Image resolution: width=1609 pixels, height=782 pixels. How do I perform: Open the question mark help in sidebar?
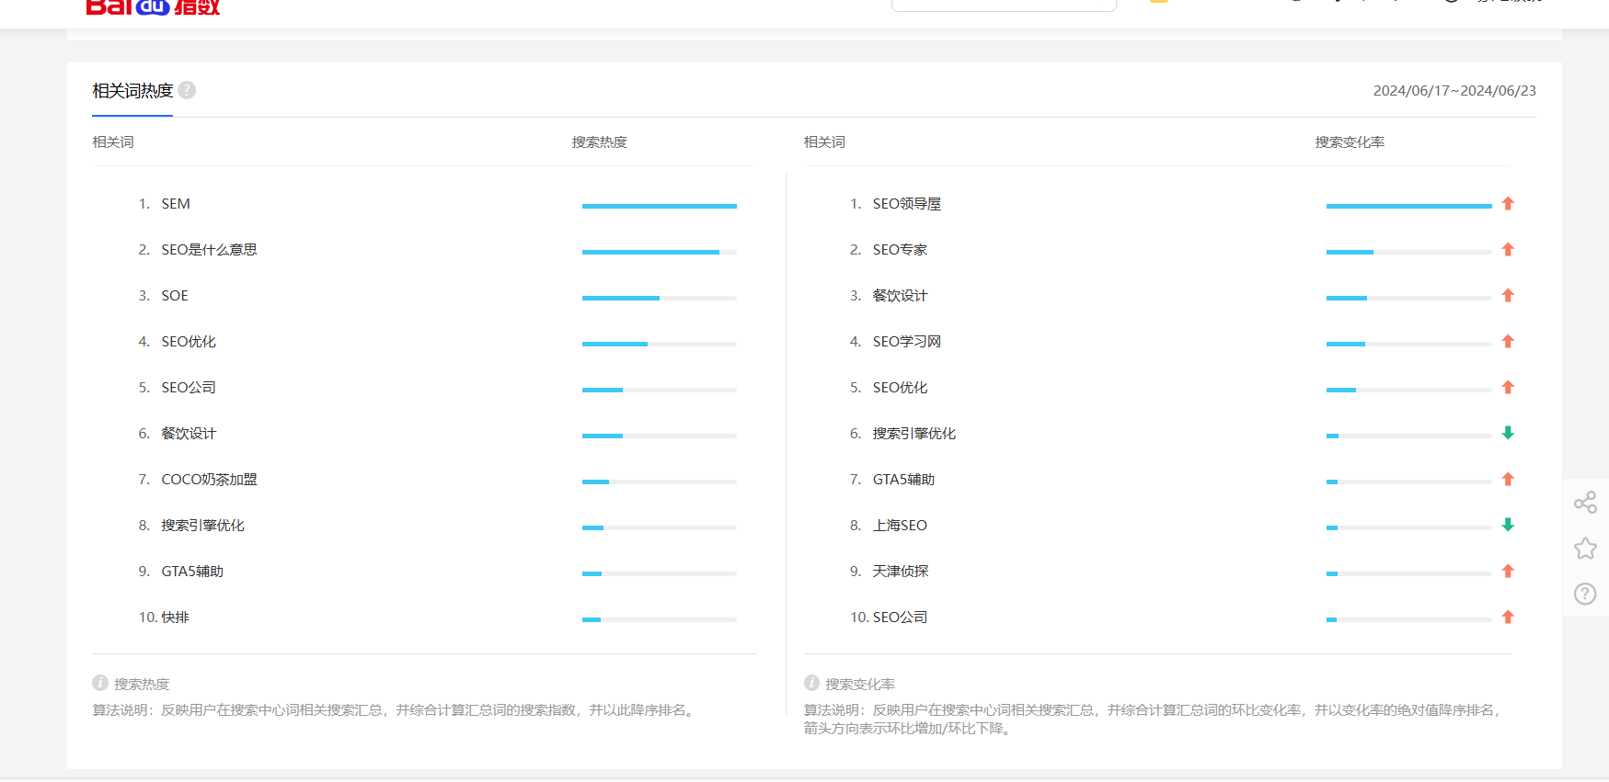(1585, 594)
